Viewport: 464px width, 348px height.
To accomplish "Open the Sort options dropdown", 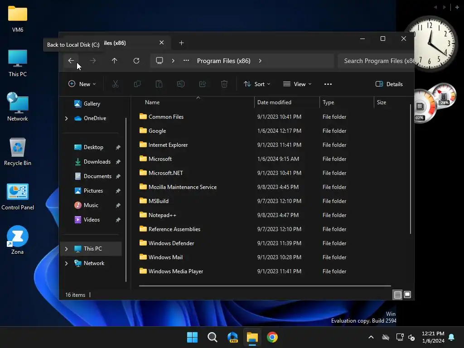I will 257,84.
